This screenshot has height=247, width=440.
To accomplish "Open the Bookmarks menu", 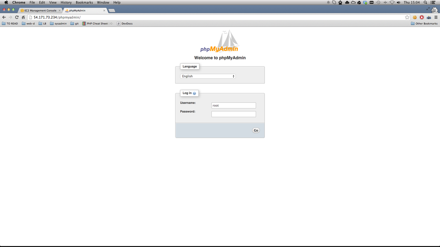I will (x=84, y=2).
